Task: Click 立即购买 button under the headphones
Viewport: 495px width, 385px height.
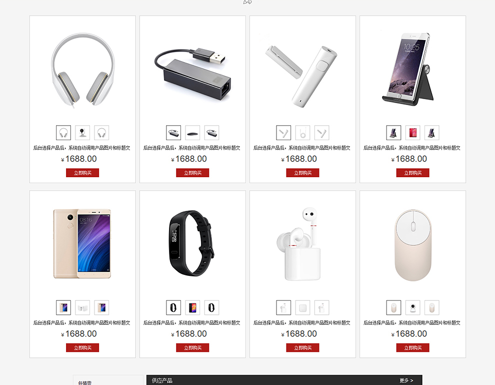Action: pyautogui.click(x=82, y=173)
